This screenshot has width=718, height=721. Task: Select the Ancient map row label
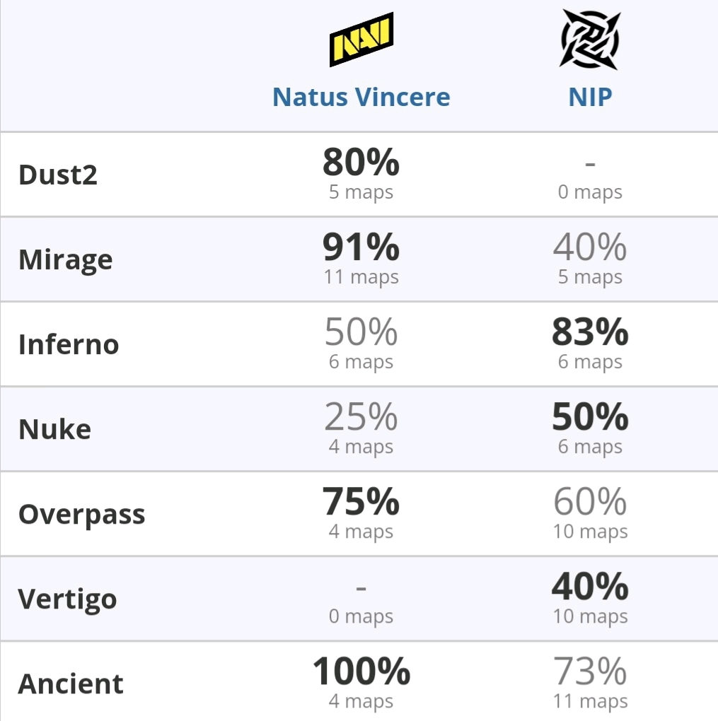(x=71, y=684)
